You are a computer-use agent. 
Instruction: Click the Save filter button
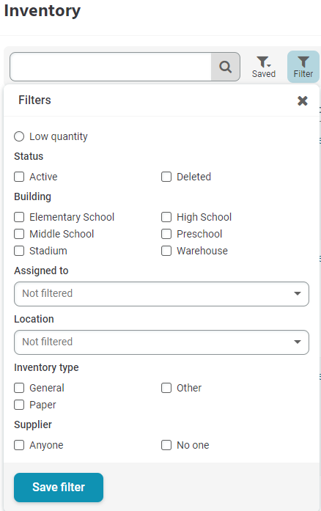point(59,488)
